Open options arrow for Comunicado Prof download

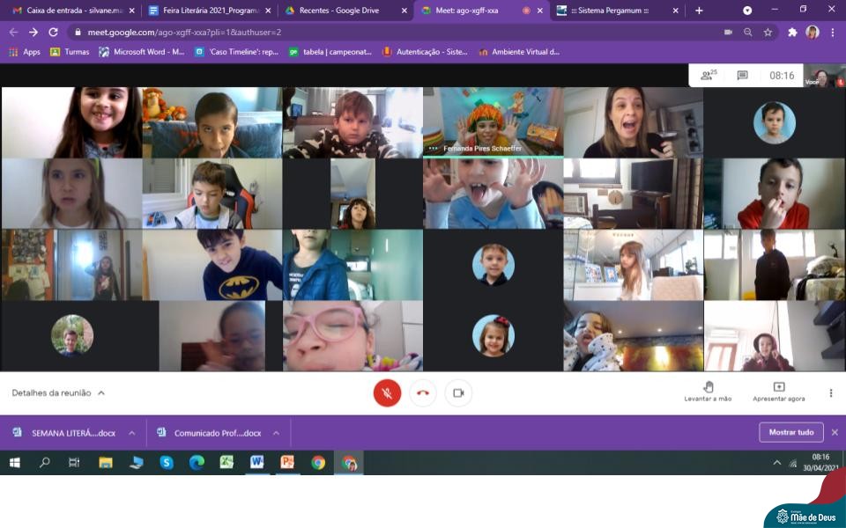tap(276, 433)
